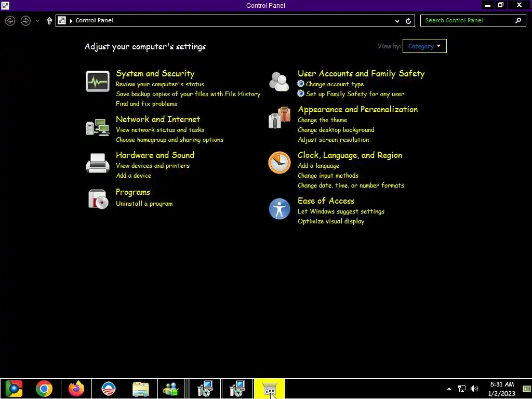Viewport: 532px width, 399px height.
Task: Click the Control Panel icon in address bar
Action: pyautogui.click(x=62, y=20)
